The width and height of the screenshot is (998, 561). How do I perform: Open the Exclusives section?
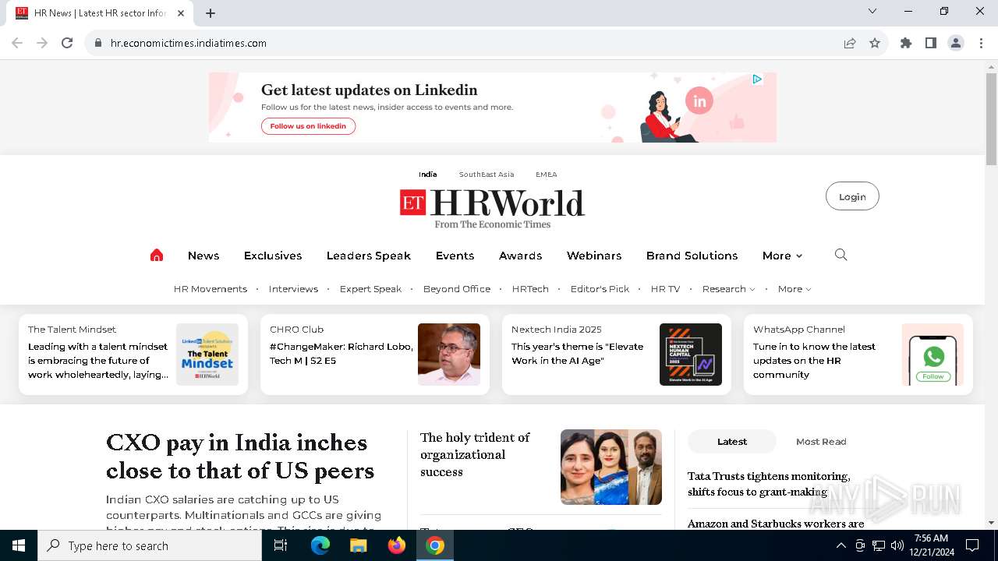(273, 256)
